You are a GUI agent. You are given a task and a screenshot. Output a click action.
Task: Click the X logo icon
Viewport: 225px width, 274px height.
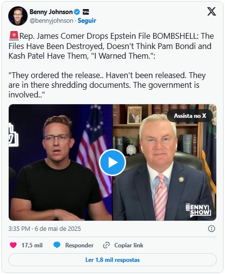pyautogui.click(x=211, y=12)
